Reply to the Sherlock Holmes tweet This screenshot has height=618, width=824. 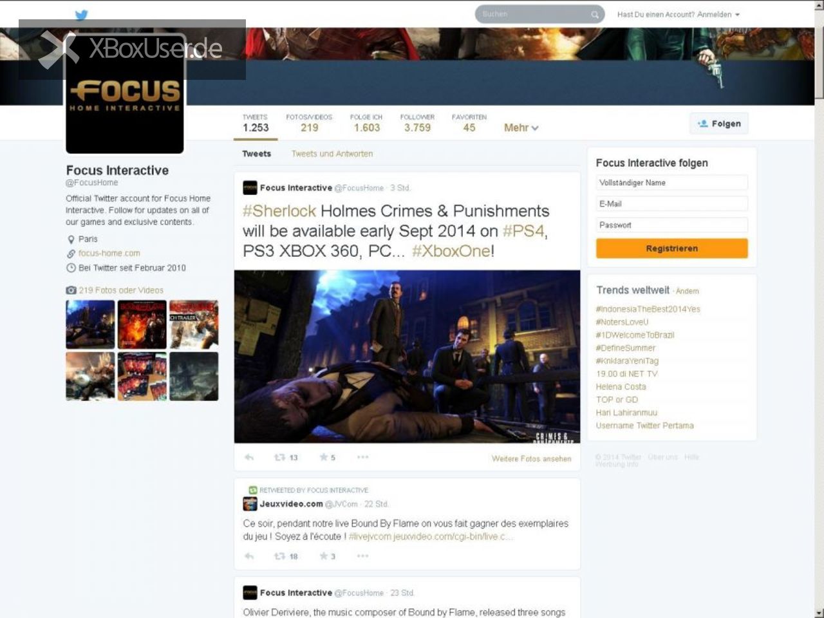click(x=249, y=457)
